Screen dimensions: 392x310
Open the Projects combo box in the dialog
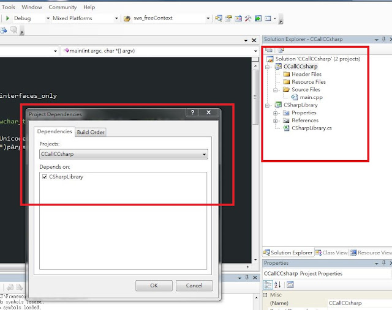click(x=124, y=154)
